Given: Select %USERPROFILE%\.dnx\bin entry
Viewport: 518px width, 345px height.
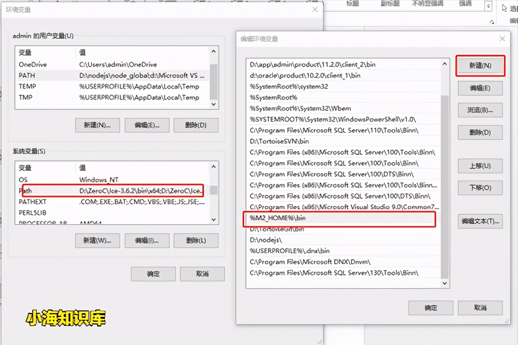Looking at the screenshot, I should (x=344, y=251).
